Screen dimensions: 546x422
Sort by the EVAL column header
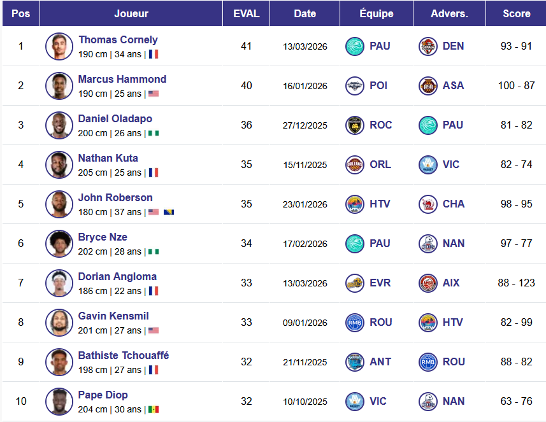246,13
